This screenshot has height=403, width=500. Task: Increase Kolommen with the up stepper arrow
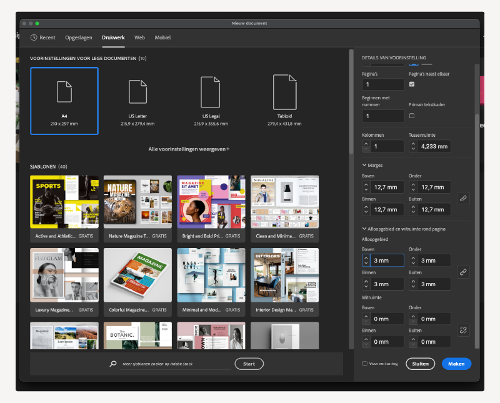367,143
